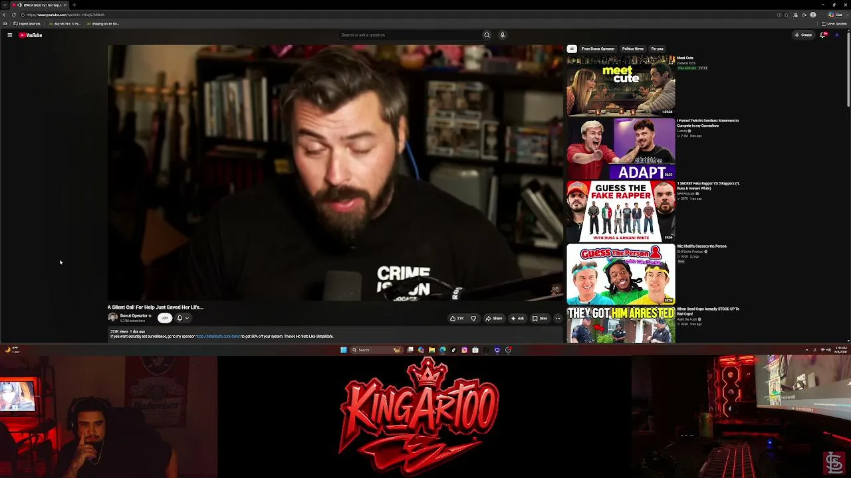Screen dimensions: 851x478
Task: Open the Other favorites folder
Action: pyautogui.click(x=835, y=24)
